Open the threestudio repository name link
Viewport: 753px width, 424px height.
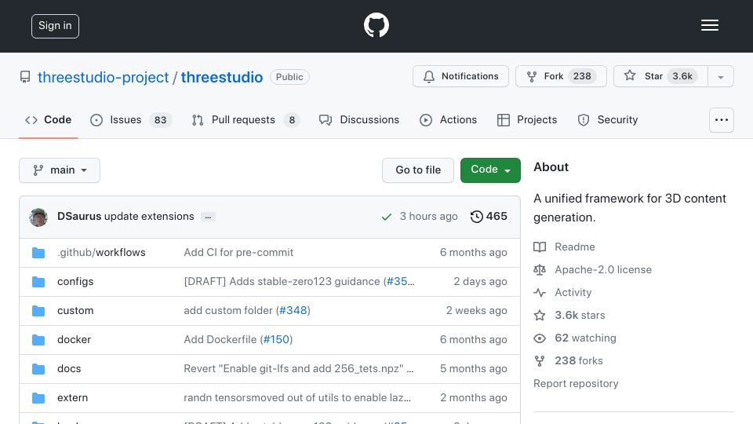click(x=222, y=78)
